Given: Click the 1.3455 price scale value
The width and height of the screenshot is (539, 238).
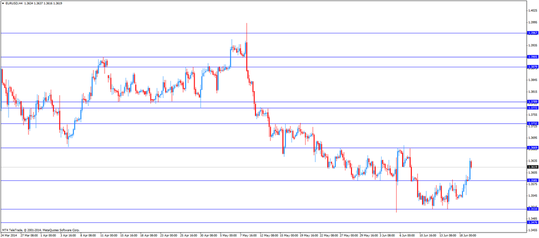Looking at the screenshot, I should pos(533,230).
